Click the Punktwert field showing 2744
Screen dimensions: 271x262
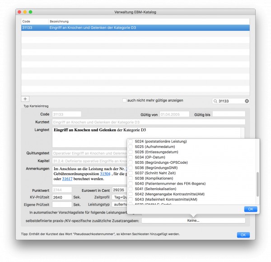(62, 190)
